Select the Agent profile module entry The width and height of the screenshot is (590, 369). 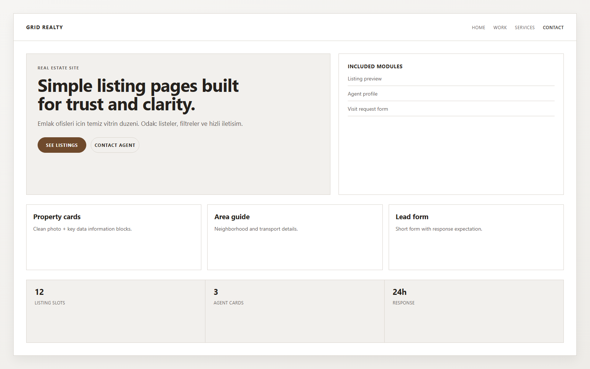click(x=362, y=94)
